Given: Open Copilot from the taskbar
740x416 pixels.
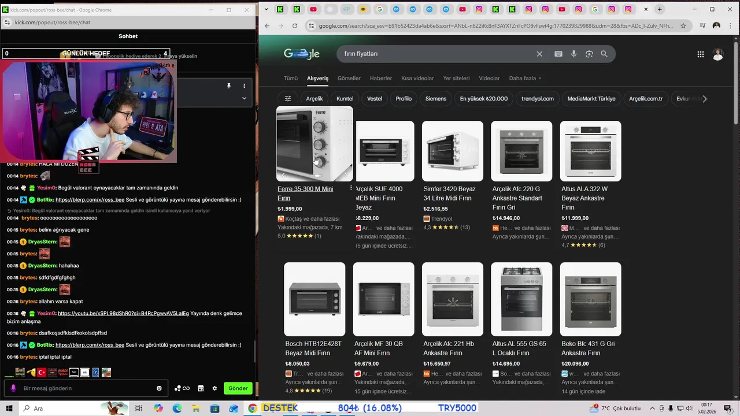Looking at the screenshot, I should 158,408.
